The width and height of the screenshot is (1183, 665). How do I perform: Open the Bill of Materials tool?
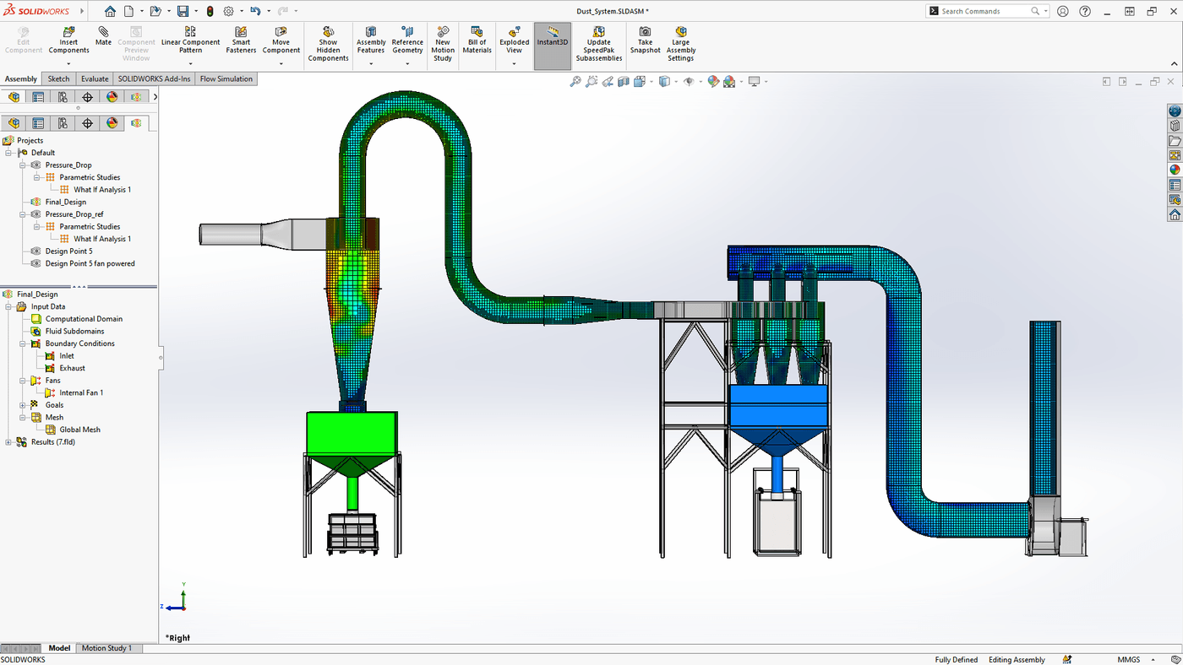[x=476, y=40]
